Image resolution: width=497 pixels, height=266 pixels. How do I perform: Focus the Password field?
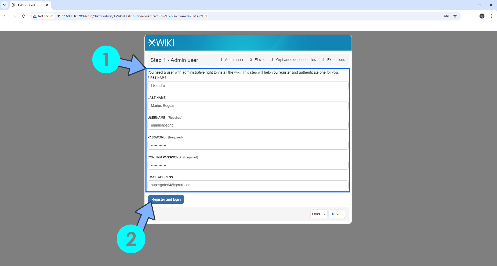click(x=248, y=145)
